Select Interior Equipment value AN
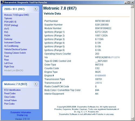Viewport: 135px width, 121px height. point(97,94)
